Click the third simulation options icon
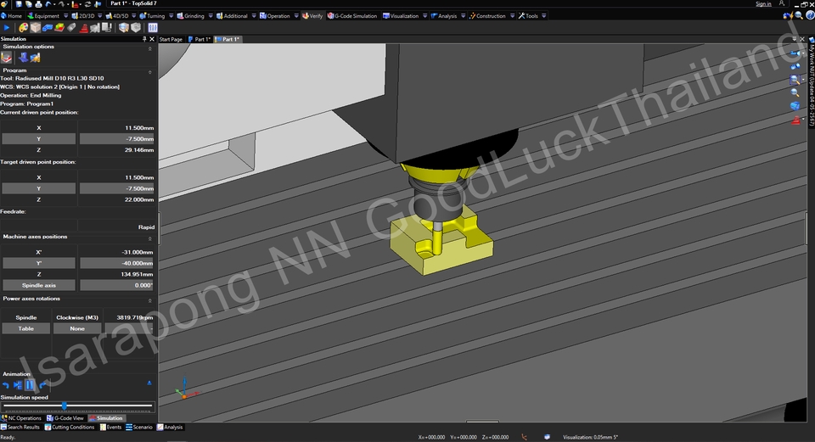 (35, 58)
